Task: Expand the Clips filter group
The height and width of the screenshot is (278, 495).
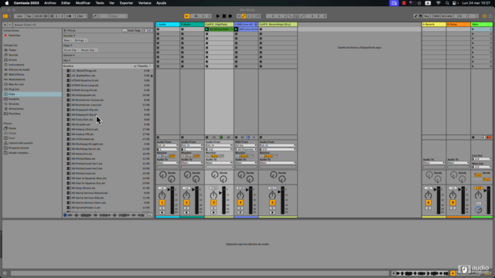Action: tap(68, 46)
